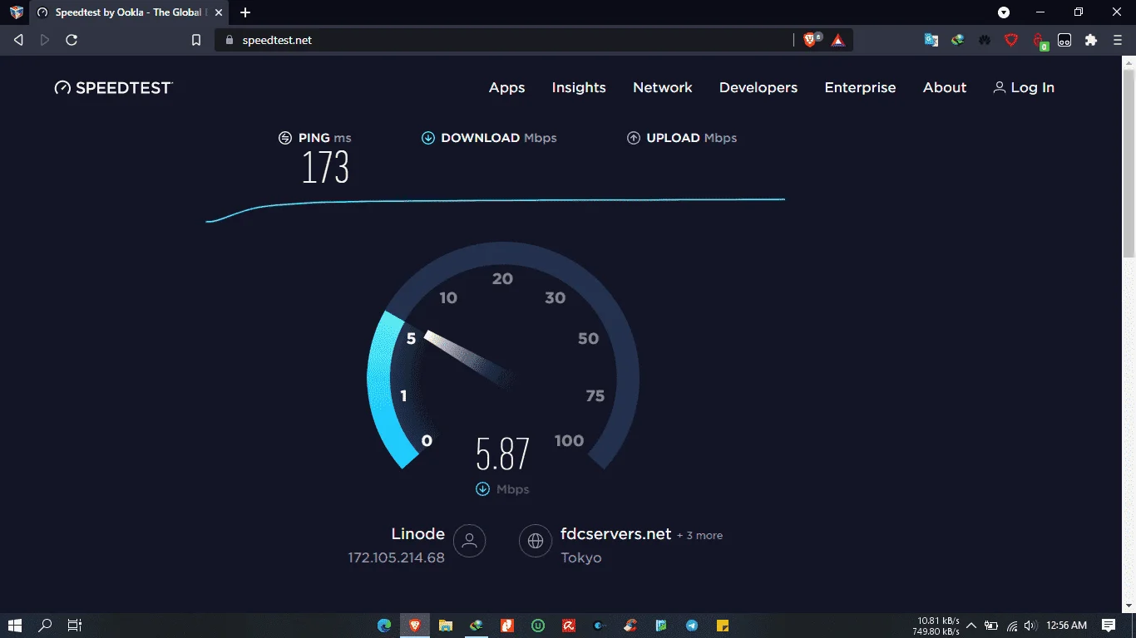Viewport: 1136px width, 638px height.
Task: Click the download icon next to Mbps under the gauge
Action: tap(482, 489)
